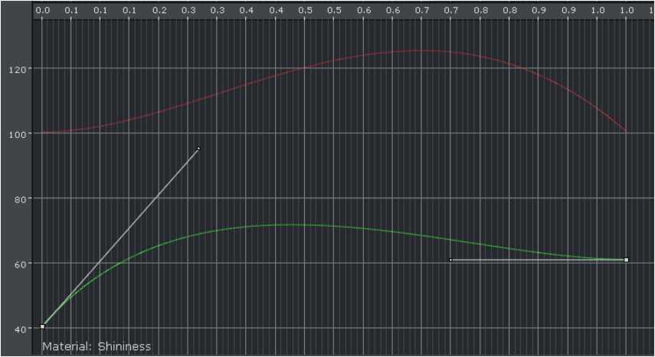Click the 40 label on the value axis

click(x=20, y=329)
